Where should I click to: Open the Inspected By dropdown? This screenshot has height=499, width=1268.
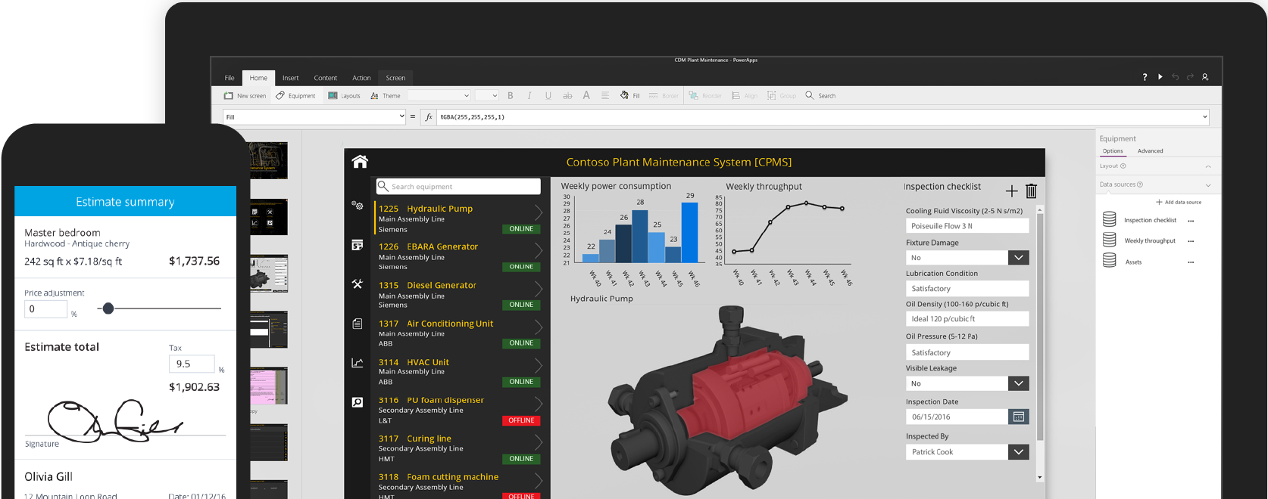[1019, 452]
